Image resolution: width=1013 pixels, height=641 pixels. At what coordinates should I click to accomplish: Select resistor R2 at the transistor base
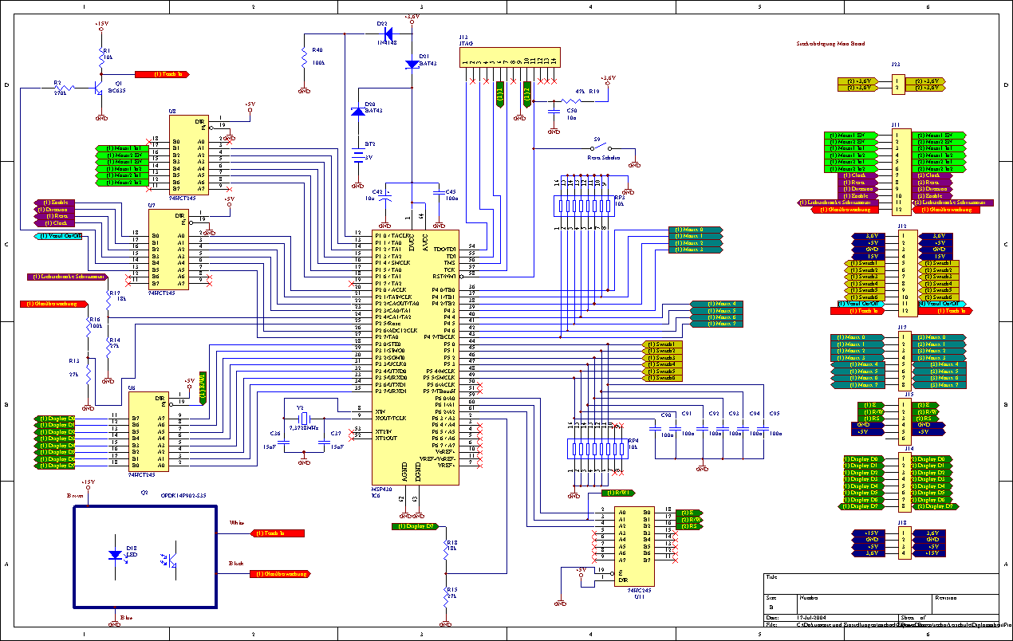pos(64,88)
